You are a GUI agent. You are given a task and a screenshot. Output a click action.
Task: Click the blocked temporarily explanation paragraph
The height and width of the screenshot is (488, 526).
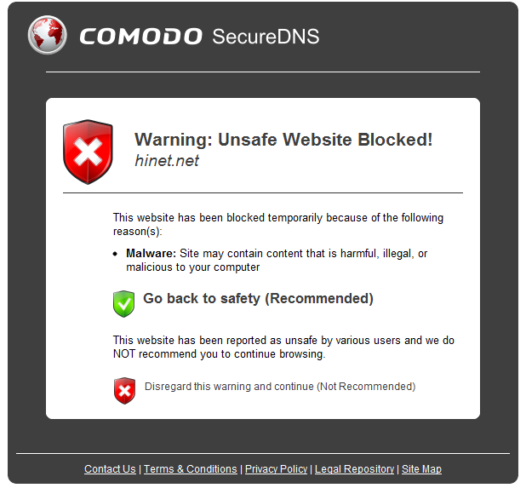click(x=278, y=225)
